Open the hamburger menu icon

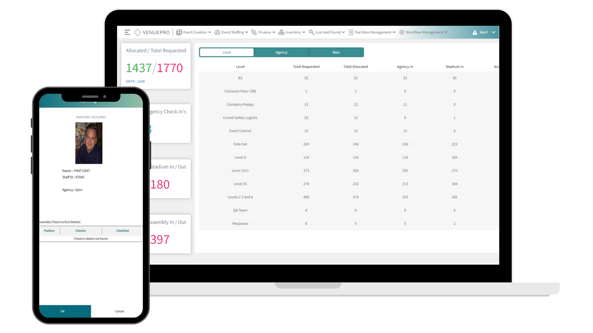point(127,33)
